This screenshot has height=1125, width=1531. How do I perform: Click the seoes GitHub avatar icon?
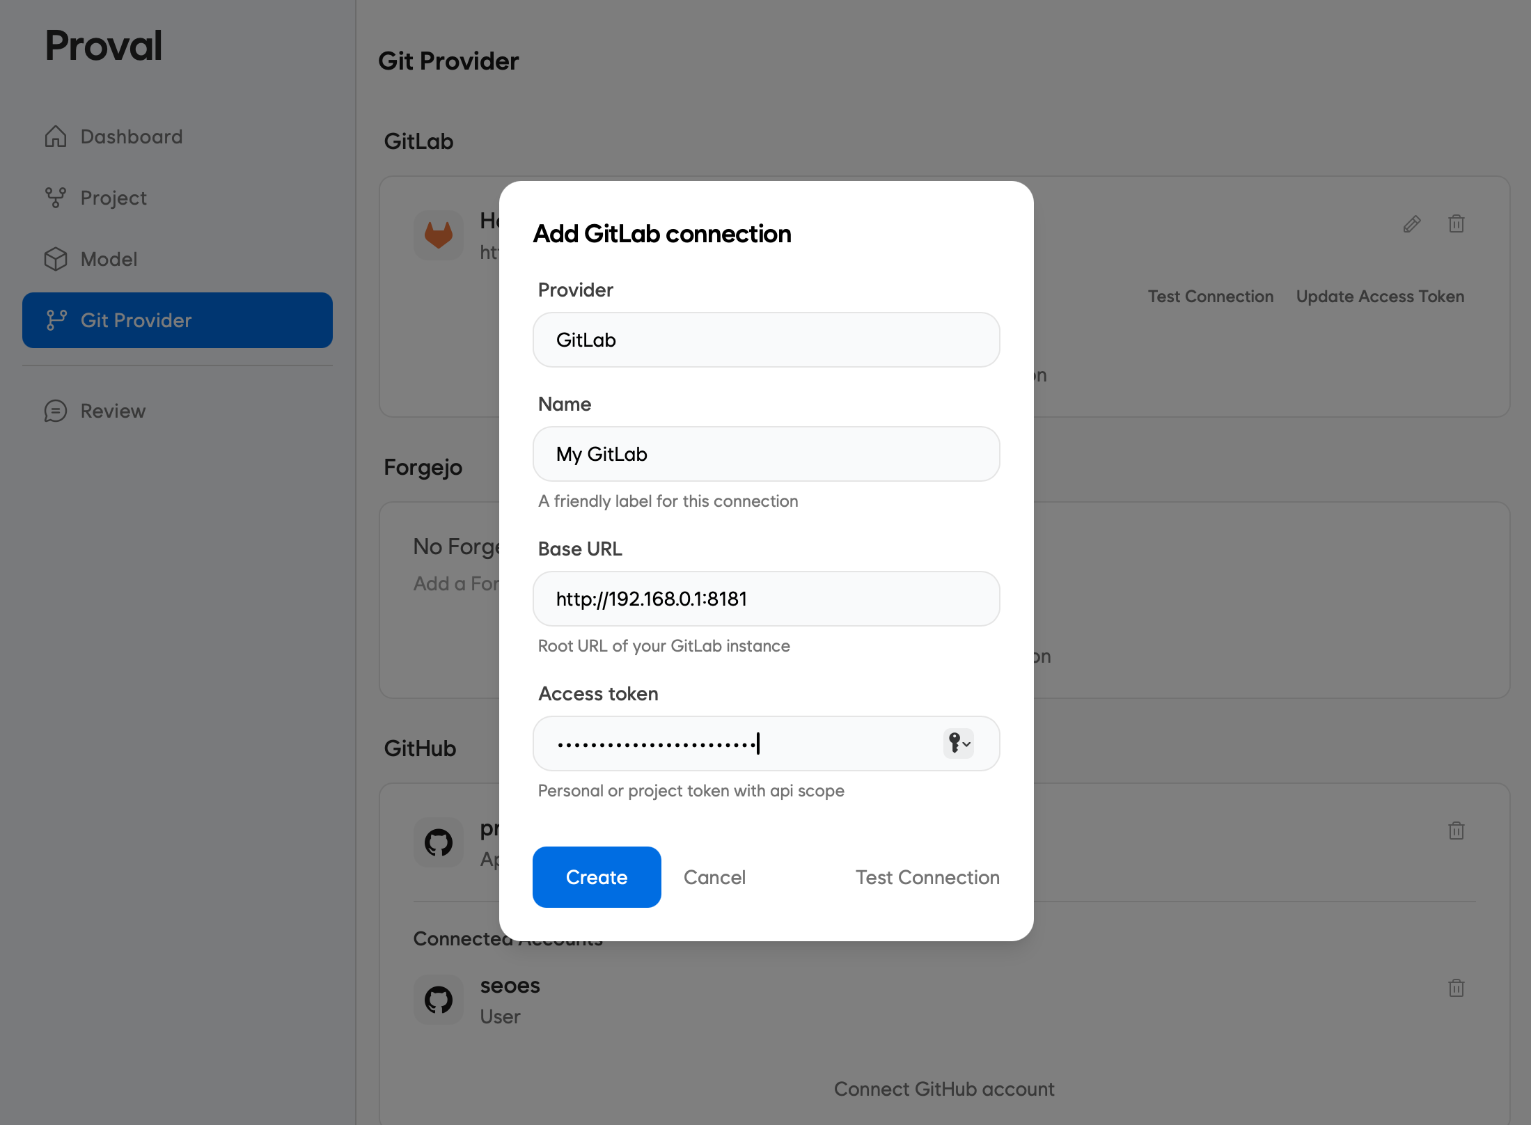coord(439,1000)
